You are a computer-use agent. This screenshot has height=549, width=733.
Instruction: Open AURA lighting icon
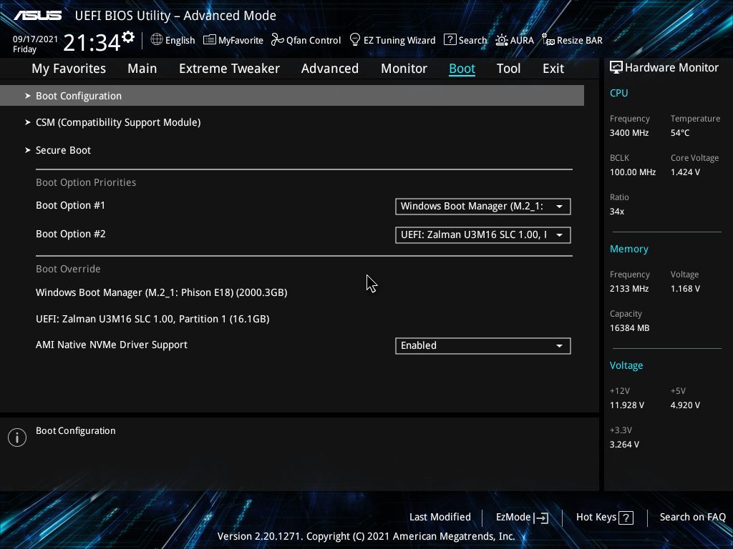[502, 40]
